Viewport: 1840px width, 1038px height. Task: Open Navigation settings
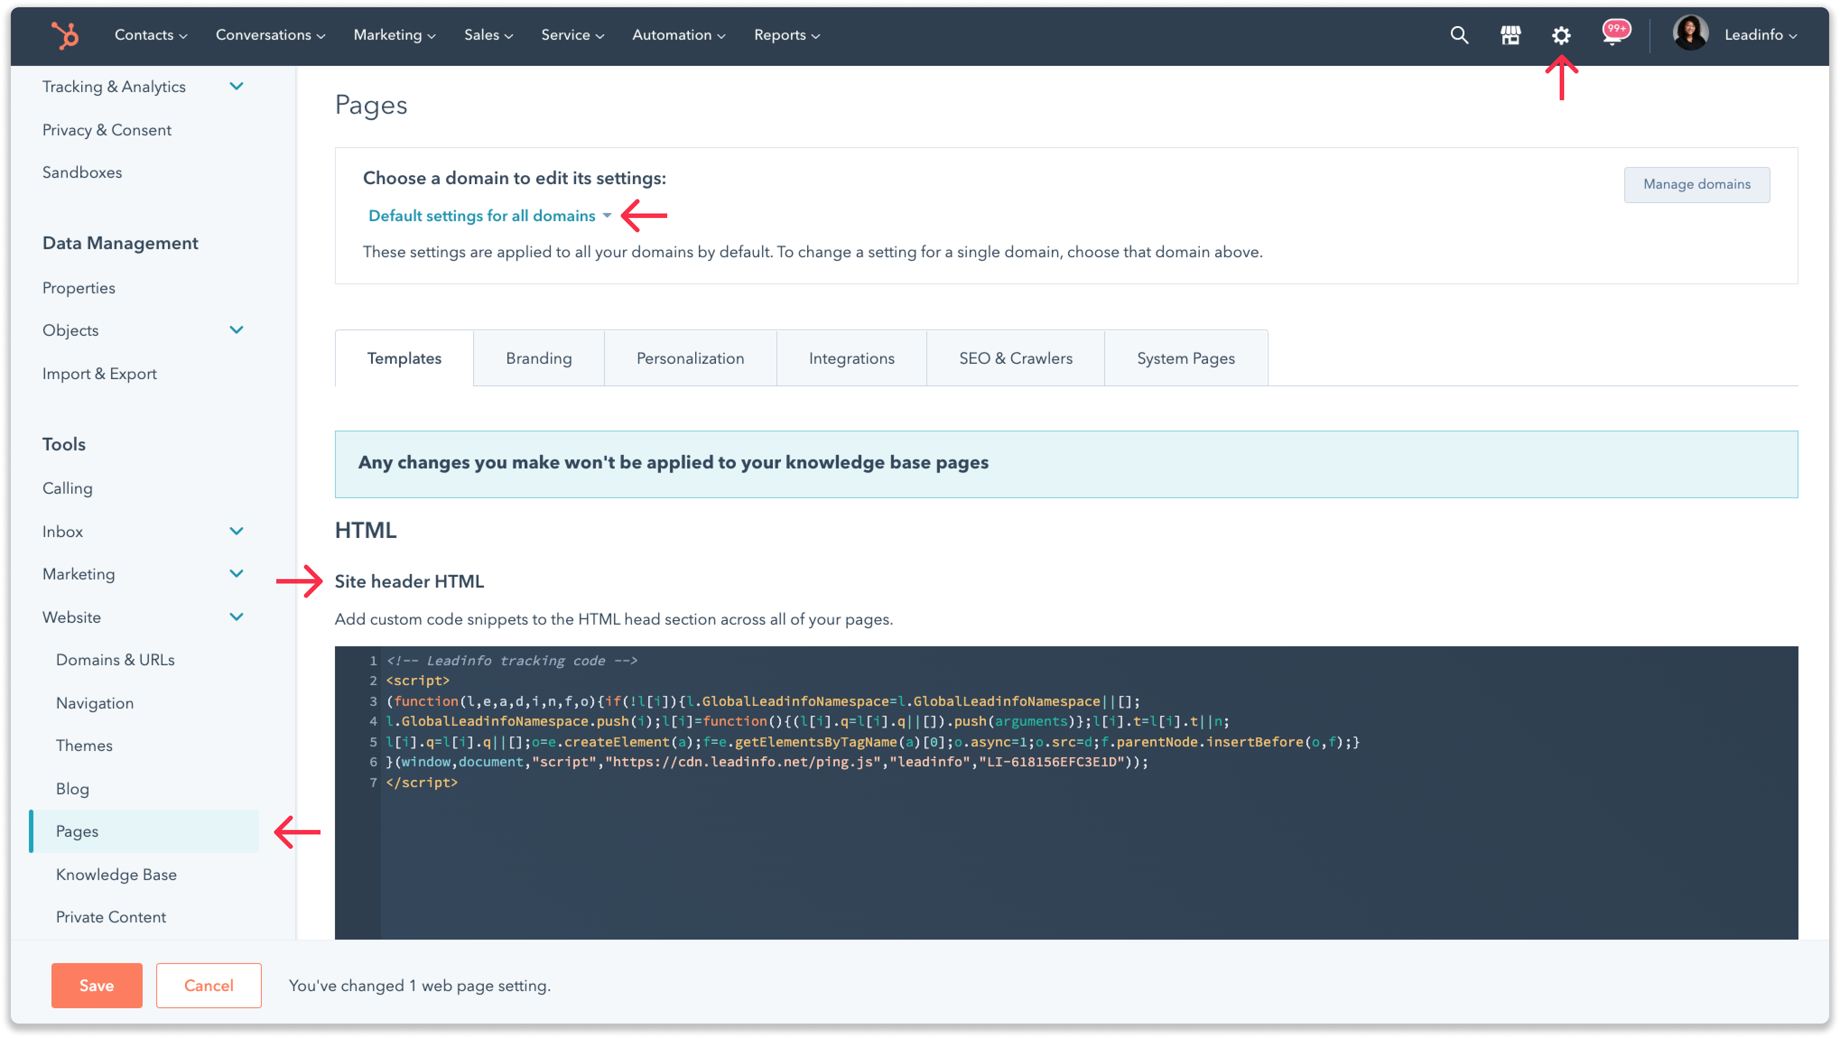94,703
